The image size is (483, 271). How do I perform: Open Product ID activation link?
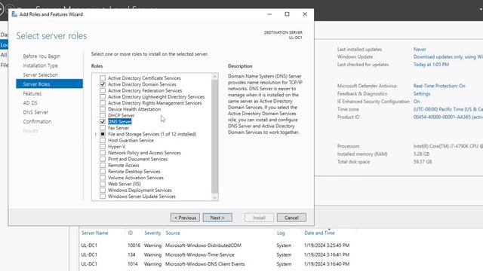448,117
